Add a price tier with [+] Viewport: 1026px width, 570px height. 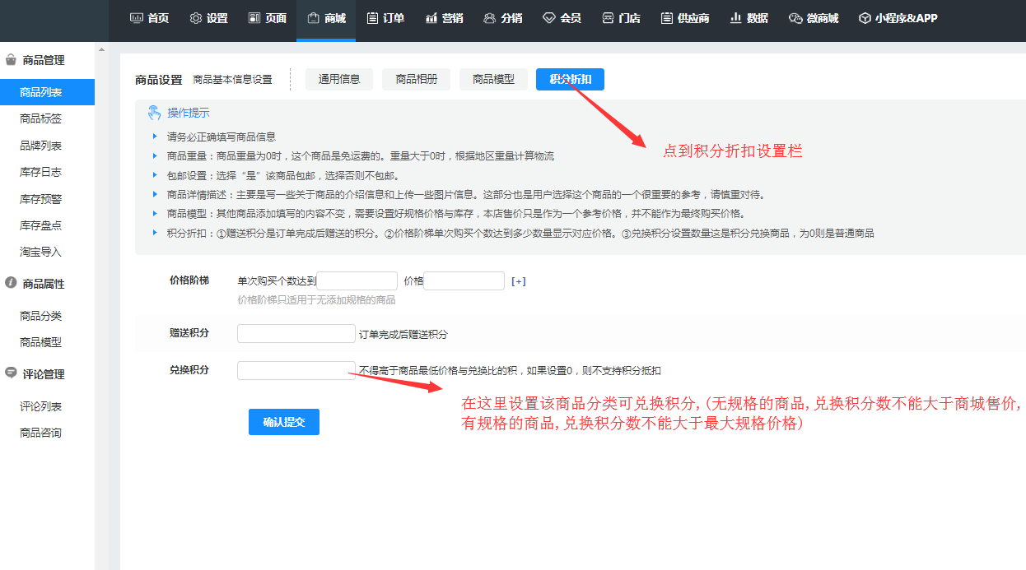coord(518,281)
